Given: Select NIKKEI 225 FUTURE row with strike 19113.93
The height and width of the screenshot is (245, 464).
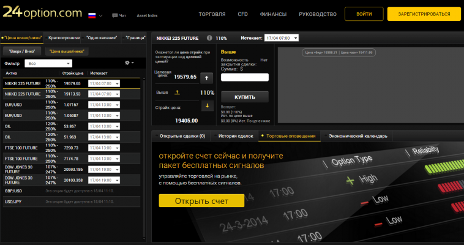Looking at the screenshot, I should point(72,94).
